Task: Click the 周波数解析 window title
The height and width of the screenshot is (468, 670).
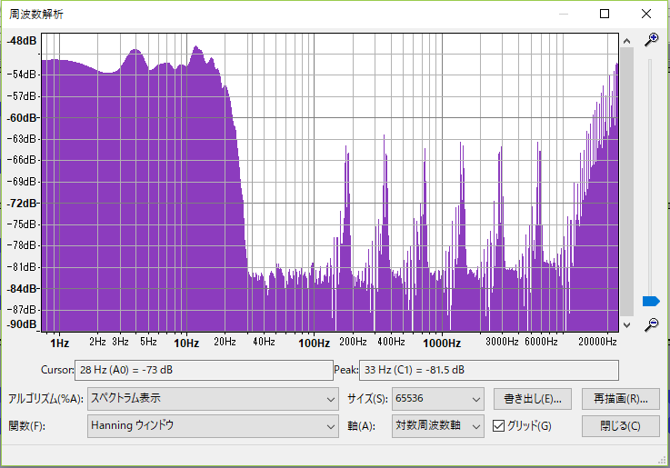Action: coord(35,15)
